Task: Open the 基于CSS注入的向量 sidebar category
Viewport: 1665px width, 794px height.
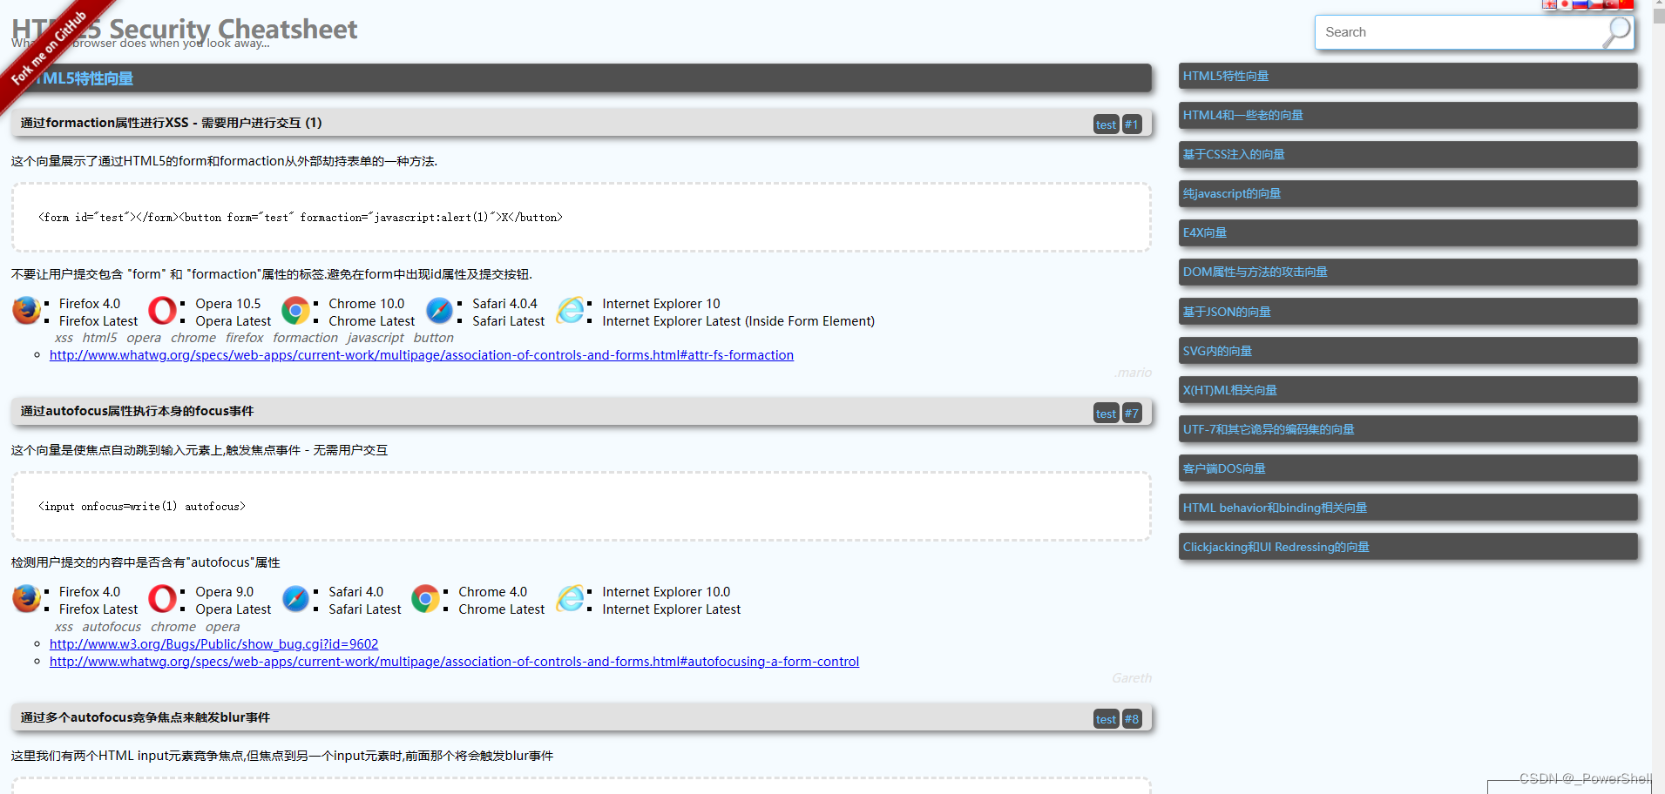Action: click(x=1408, y=154)
